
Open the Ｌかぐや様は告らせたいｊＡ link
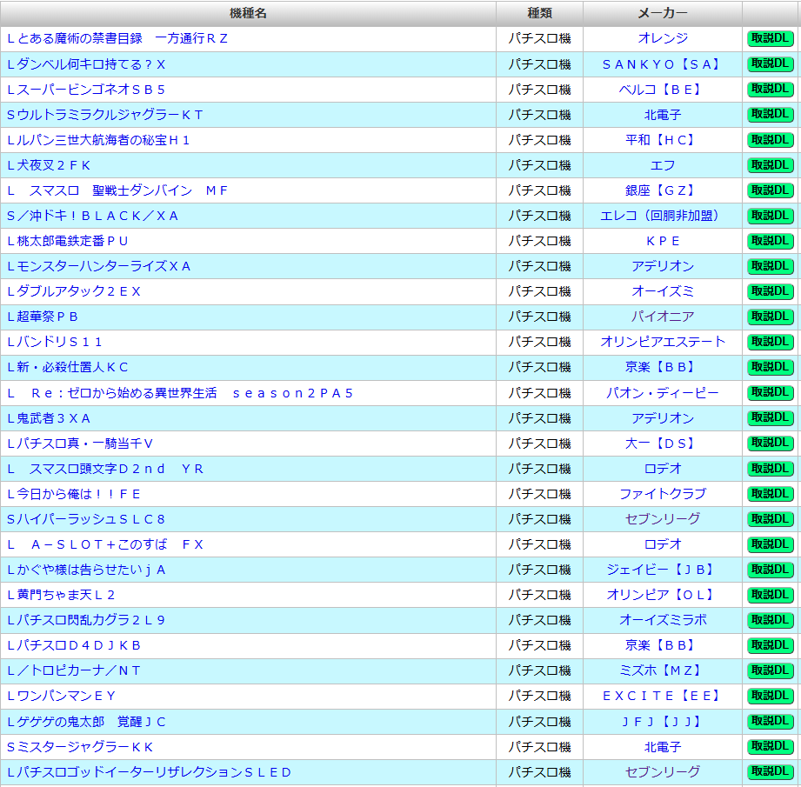(x=86, y=570)
